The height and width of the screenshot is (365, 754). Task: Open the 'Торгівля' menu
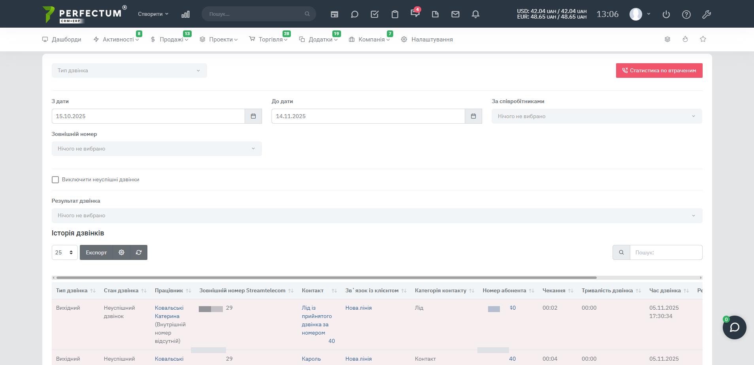click(270, 40)
